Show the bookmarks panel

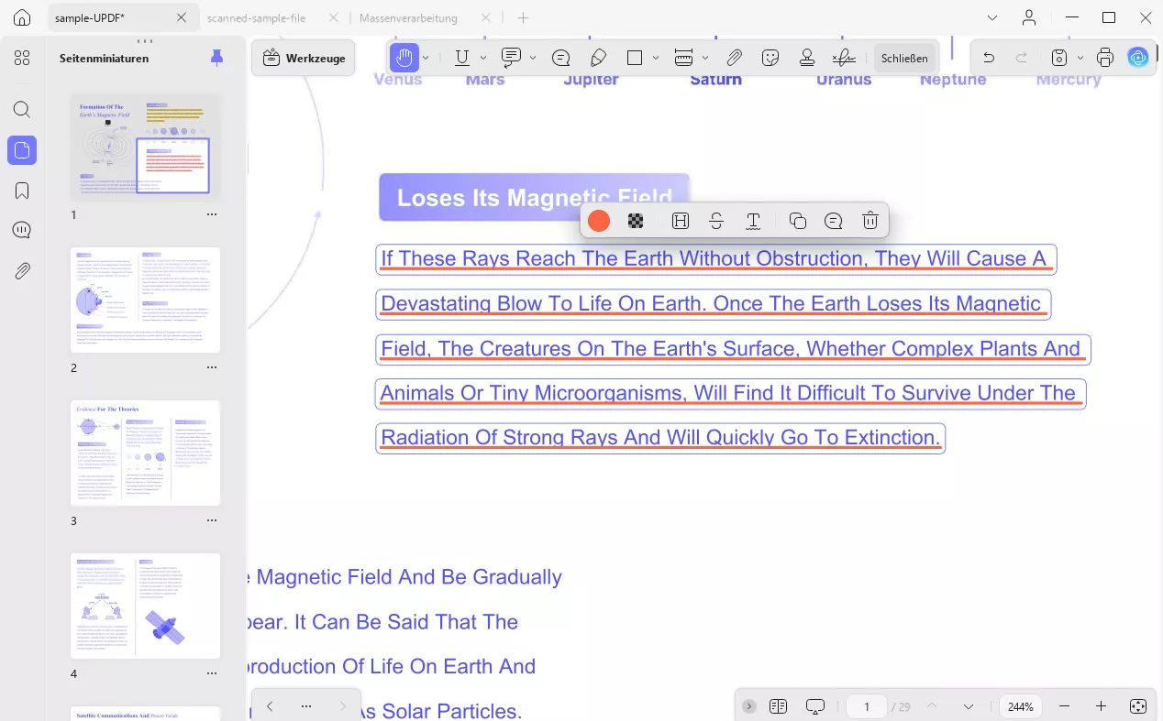pyautogui.click(x=22, y=191)
